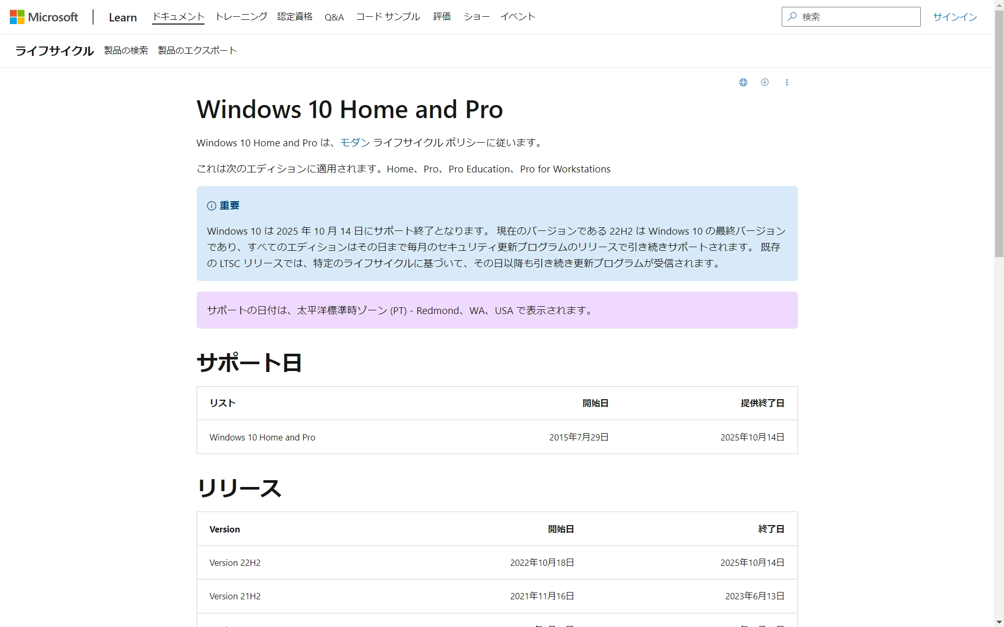Viewport: 1004px width, 627px height.
Task: Click the 製品のエクスポート export icon
Action: [197, 51]
